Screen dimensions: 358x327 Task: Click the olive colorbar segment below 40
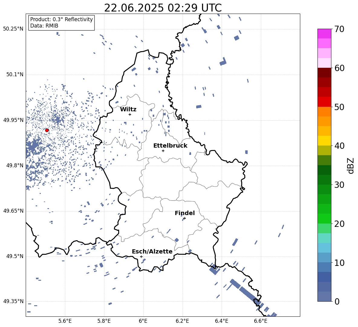click(x=324, y=150)
